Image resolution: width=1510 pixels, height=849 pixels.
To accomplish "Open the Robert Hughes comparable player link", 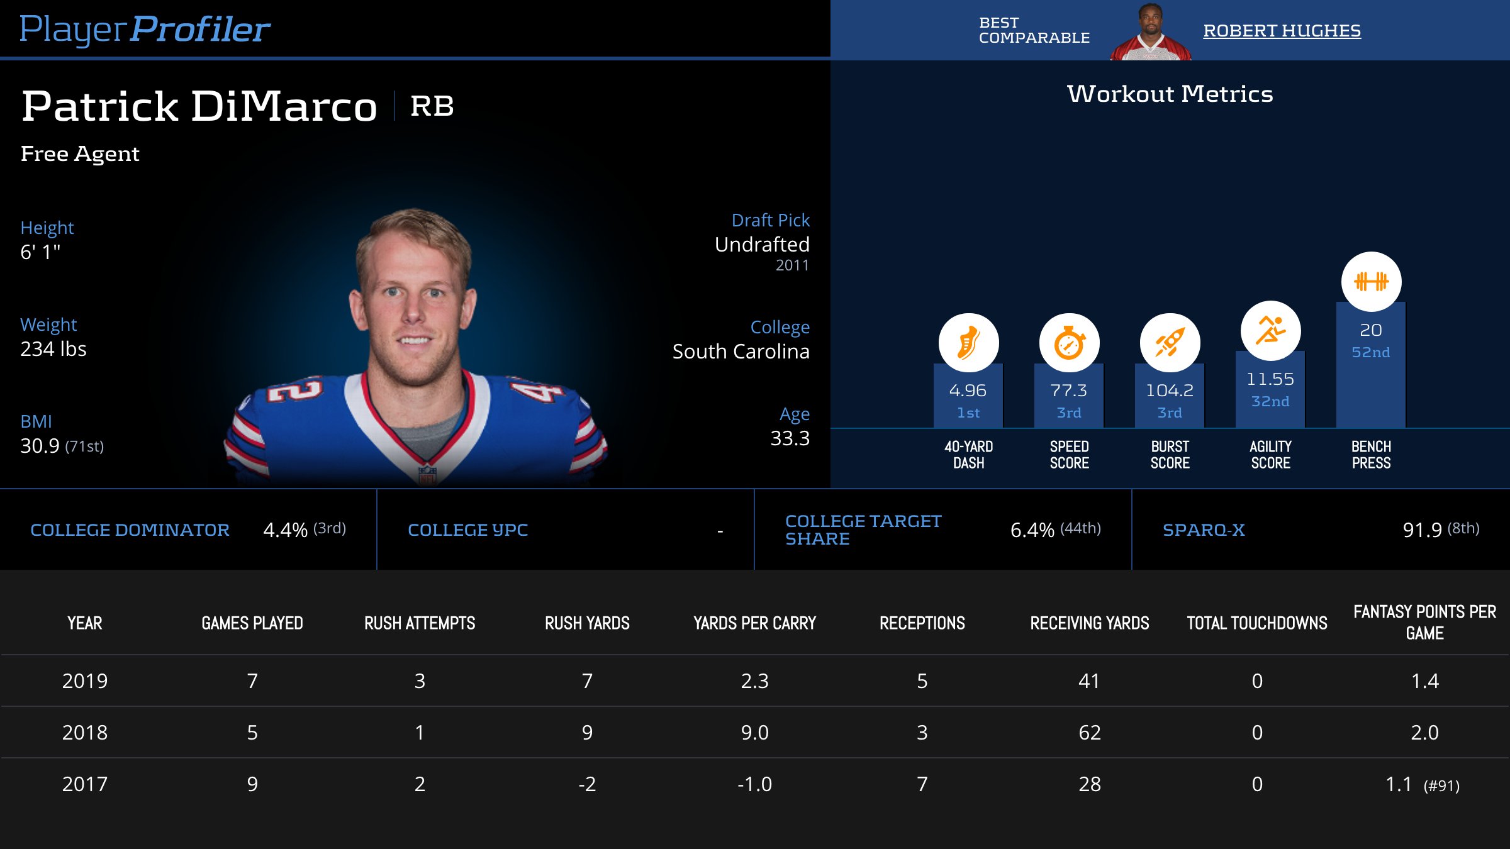I will coord(1282,30).
